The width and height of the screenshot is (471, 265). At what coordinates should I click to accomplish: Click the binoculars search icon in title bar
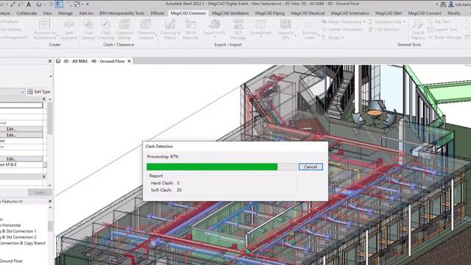443,4
